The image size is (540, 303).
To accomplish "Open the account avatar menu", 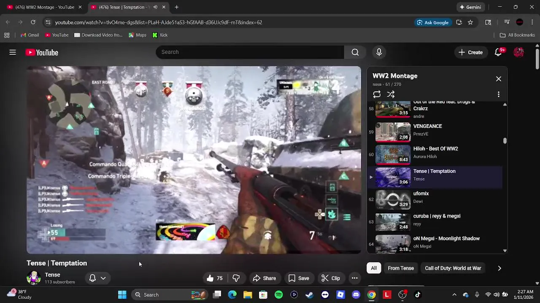I will (x=519, y=52).
